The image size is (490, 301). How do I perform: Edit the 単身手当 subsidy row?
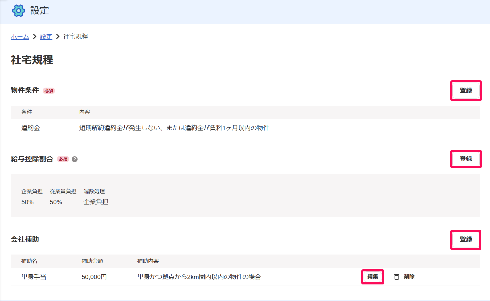pos(372,277)
